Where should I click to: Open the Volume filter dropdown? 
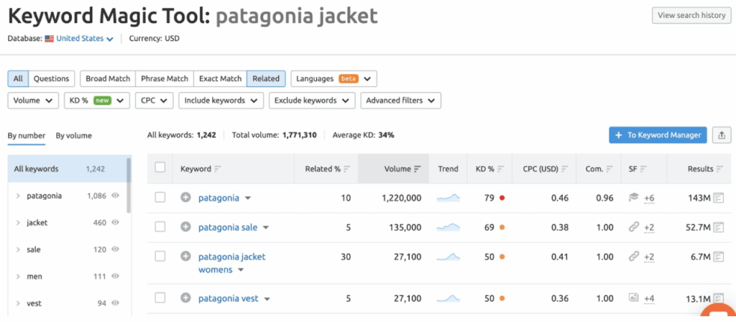[x=33, y=101]
